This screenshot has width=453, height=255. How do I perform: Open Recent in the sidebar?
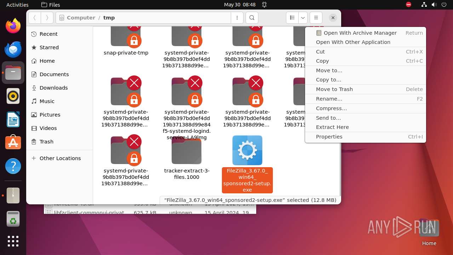[x=59, y=34]
